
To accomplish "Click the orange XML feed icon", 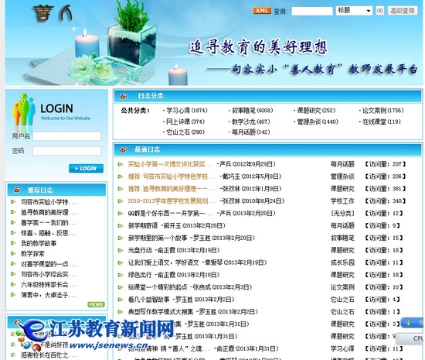I will [x=261, y=11].
